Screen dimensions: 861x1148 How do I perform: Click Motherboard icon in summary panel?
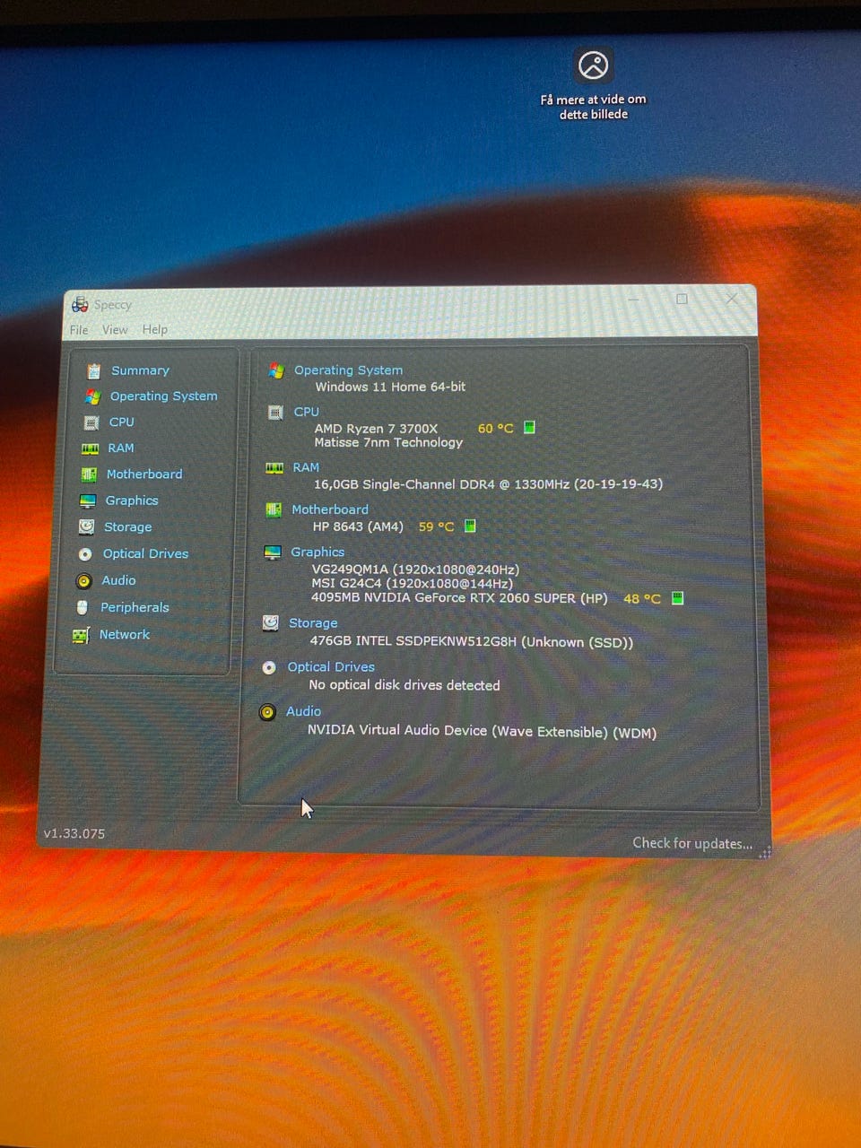tap(274, 510)
